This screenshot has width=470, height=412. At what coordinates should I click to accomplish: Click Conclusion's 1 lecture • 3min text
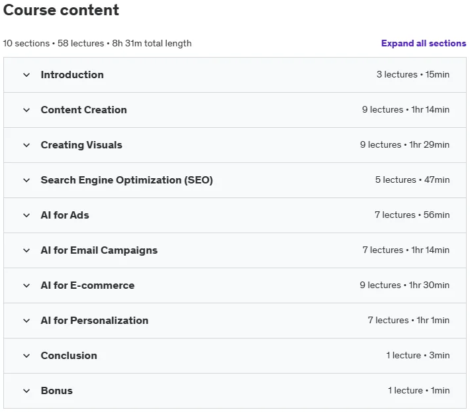(418, 355)
